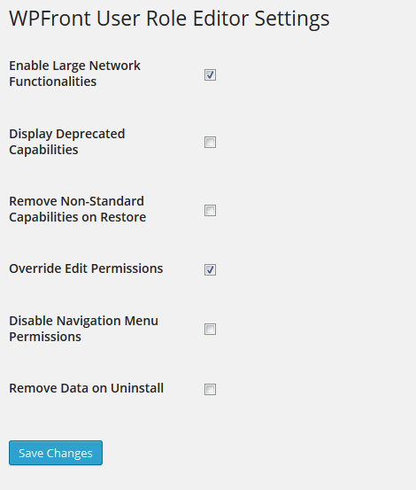
Task: Enable Display Deprecated Capabilities checkbox
Action: [210, 143]
